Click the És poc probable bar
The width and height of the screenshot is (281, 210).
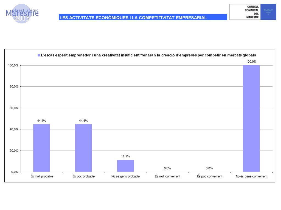coord(83,148)
